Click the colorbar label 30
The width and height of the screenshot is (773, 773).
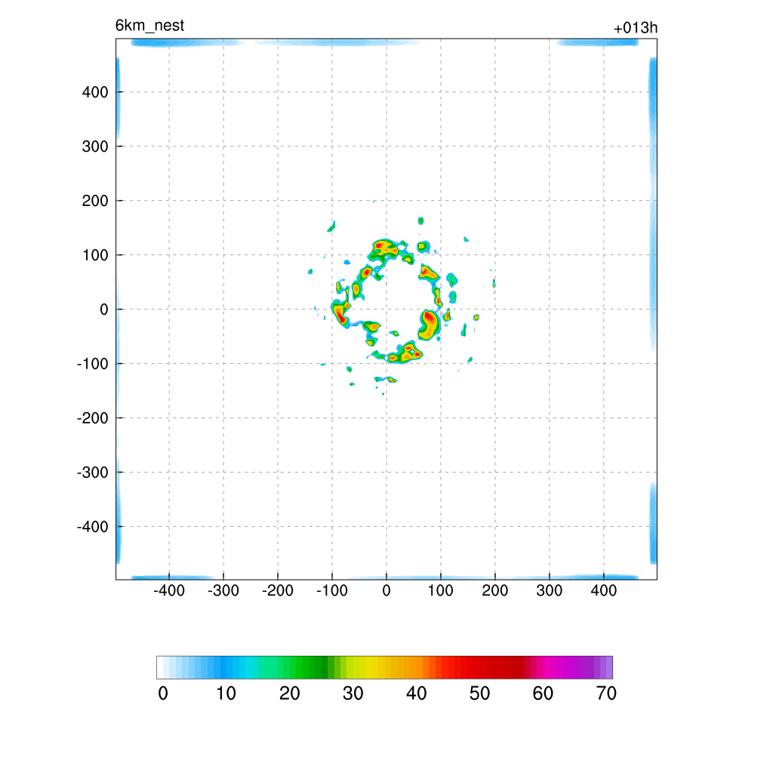[x=353, y=694]
